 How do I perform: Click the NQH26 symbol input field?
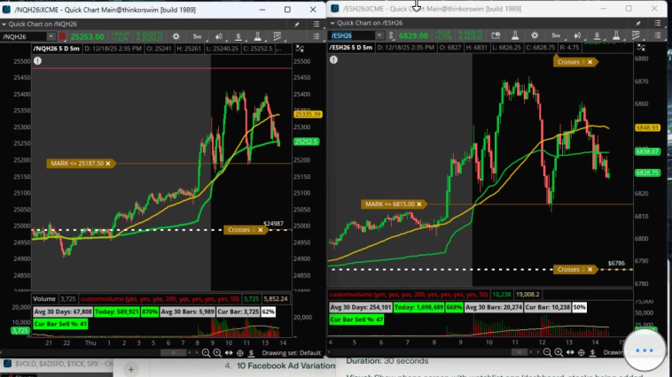pos(24,37)
